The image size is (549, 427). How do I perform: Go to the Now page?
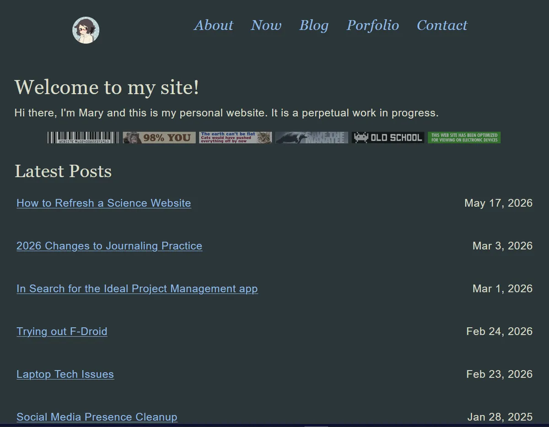(x=266, y=25)
